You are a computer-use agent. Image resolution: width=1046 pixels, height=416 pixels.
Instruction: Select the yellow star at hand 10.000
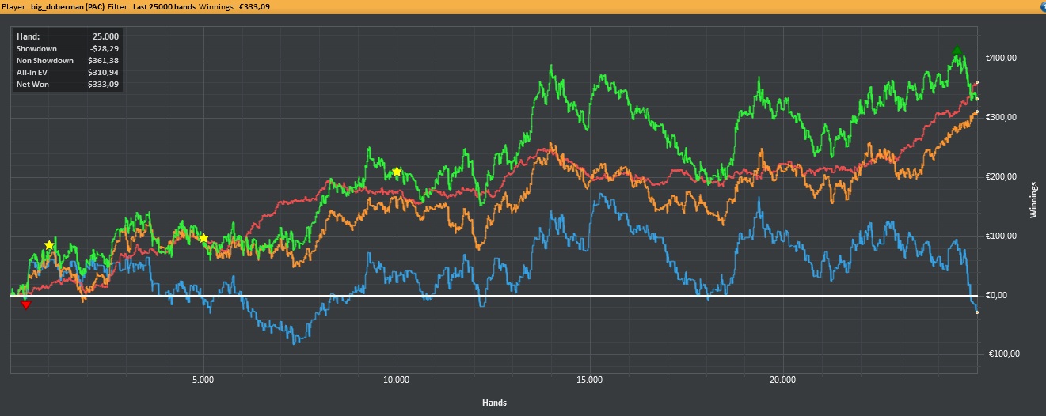397,172
